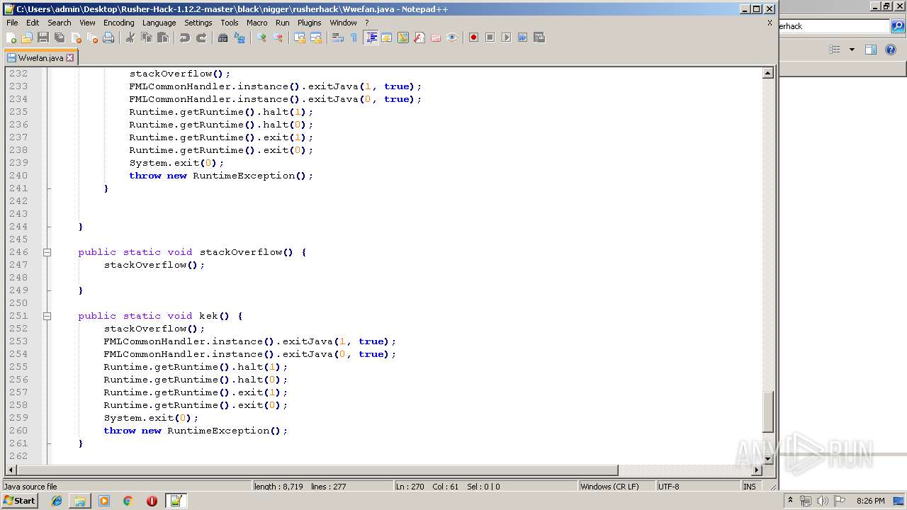This screenshot has width=907, height=510.
Task: Toggle the preview pane button in Explorer
Action: [x=871, y=50]
